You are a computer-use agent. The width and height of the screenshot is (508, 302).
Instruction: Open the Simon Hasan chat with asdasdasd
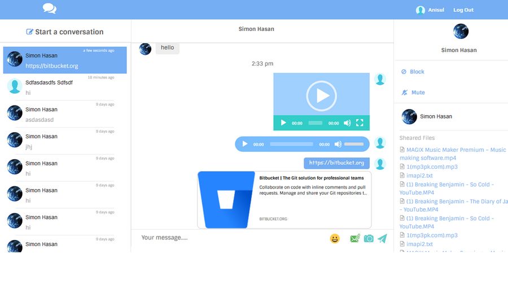click(65, 113)
